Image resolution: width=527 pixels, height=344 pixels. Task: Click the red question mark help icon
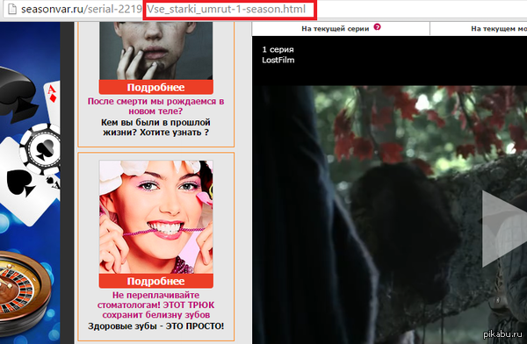tap(377, 27)
